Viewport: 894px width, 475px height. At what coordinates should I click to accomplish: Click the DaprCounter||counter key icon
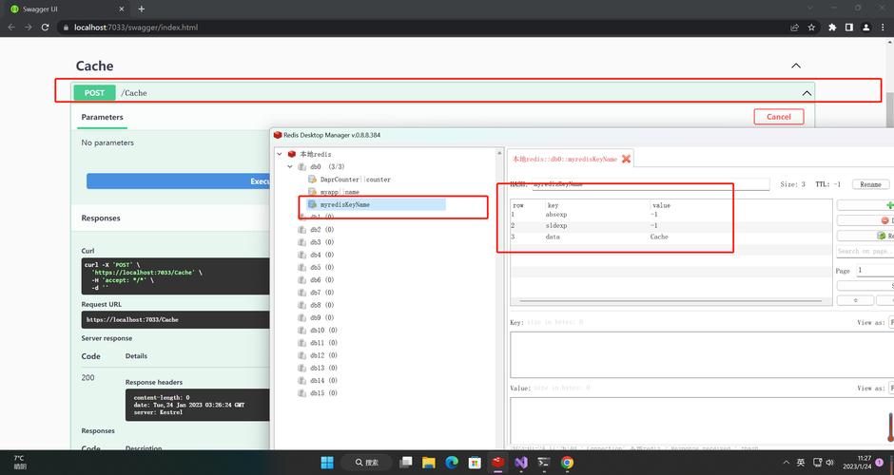pos(312,180)
